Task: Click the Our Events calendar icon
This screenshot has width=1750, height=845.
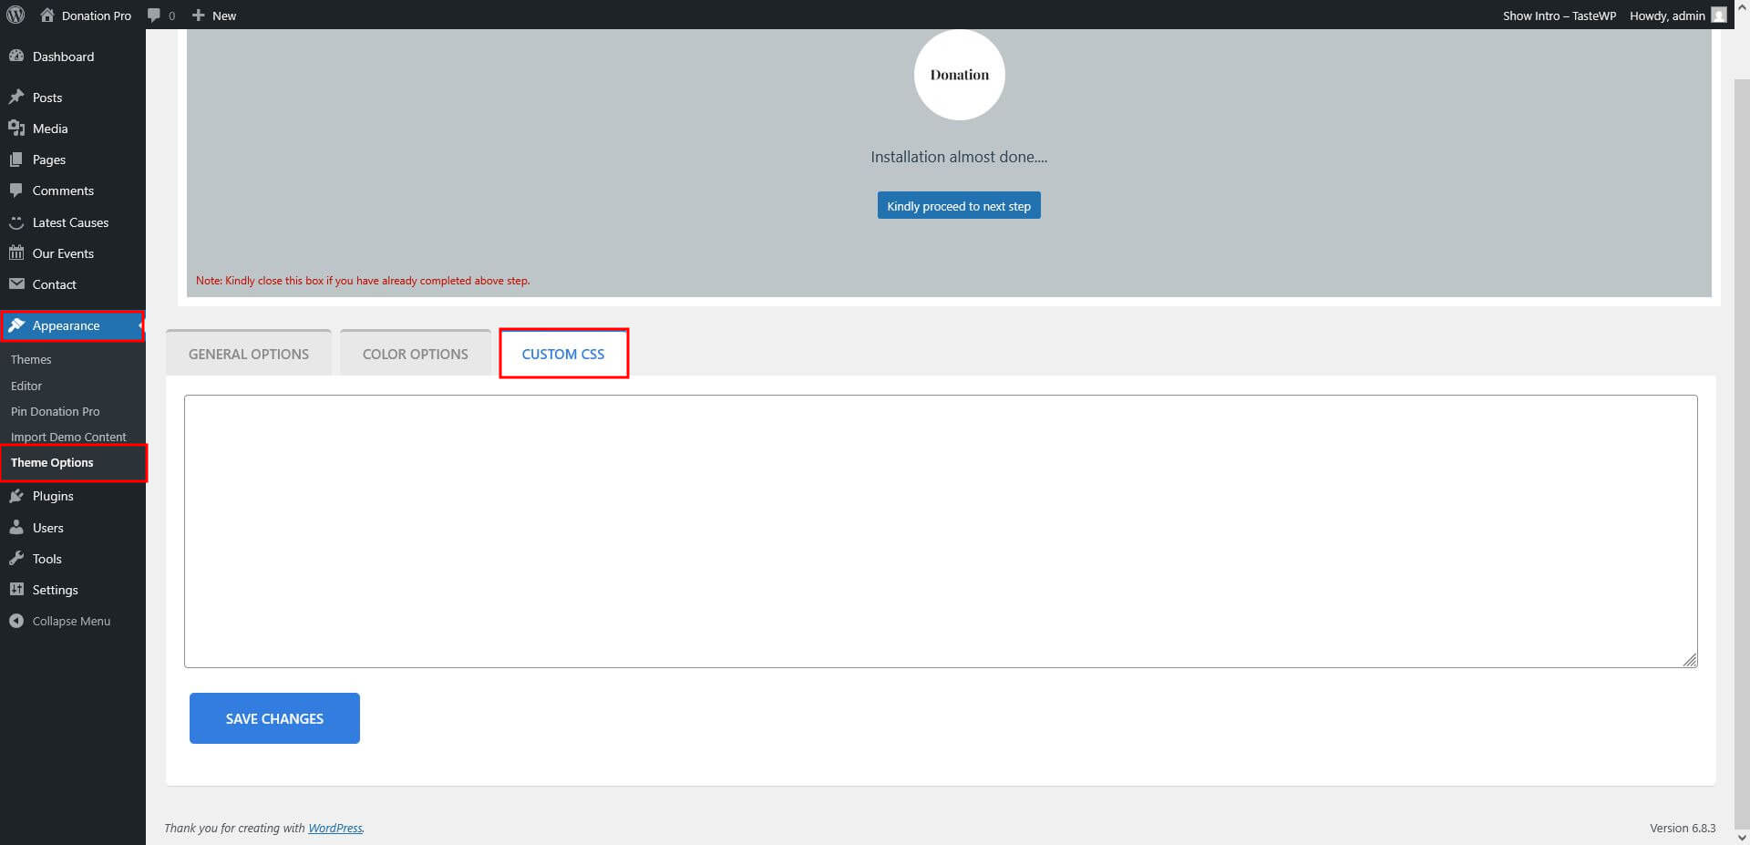Action: click(16, 253)
